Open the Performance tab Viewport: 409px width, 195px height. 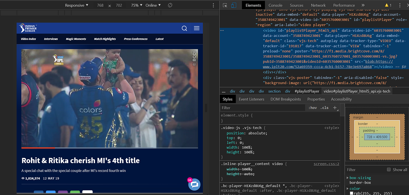pyautogui.click(x=344, y=5)
